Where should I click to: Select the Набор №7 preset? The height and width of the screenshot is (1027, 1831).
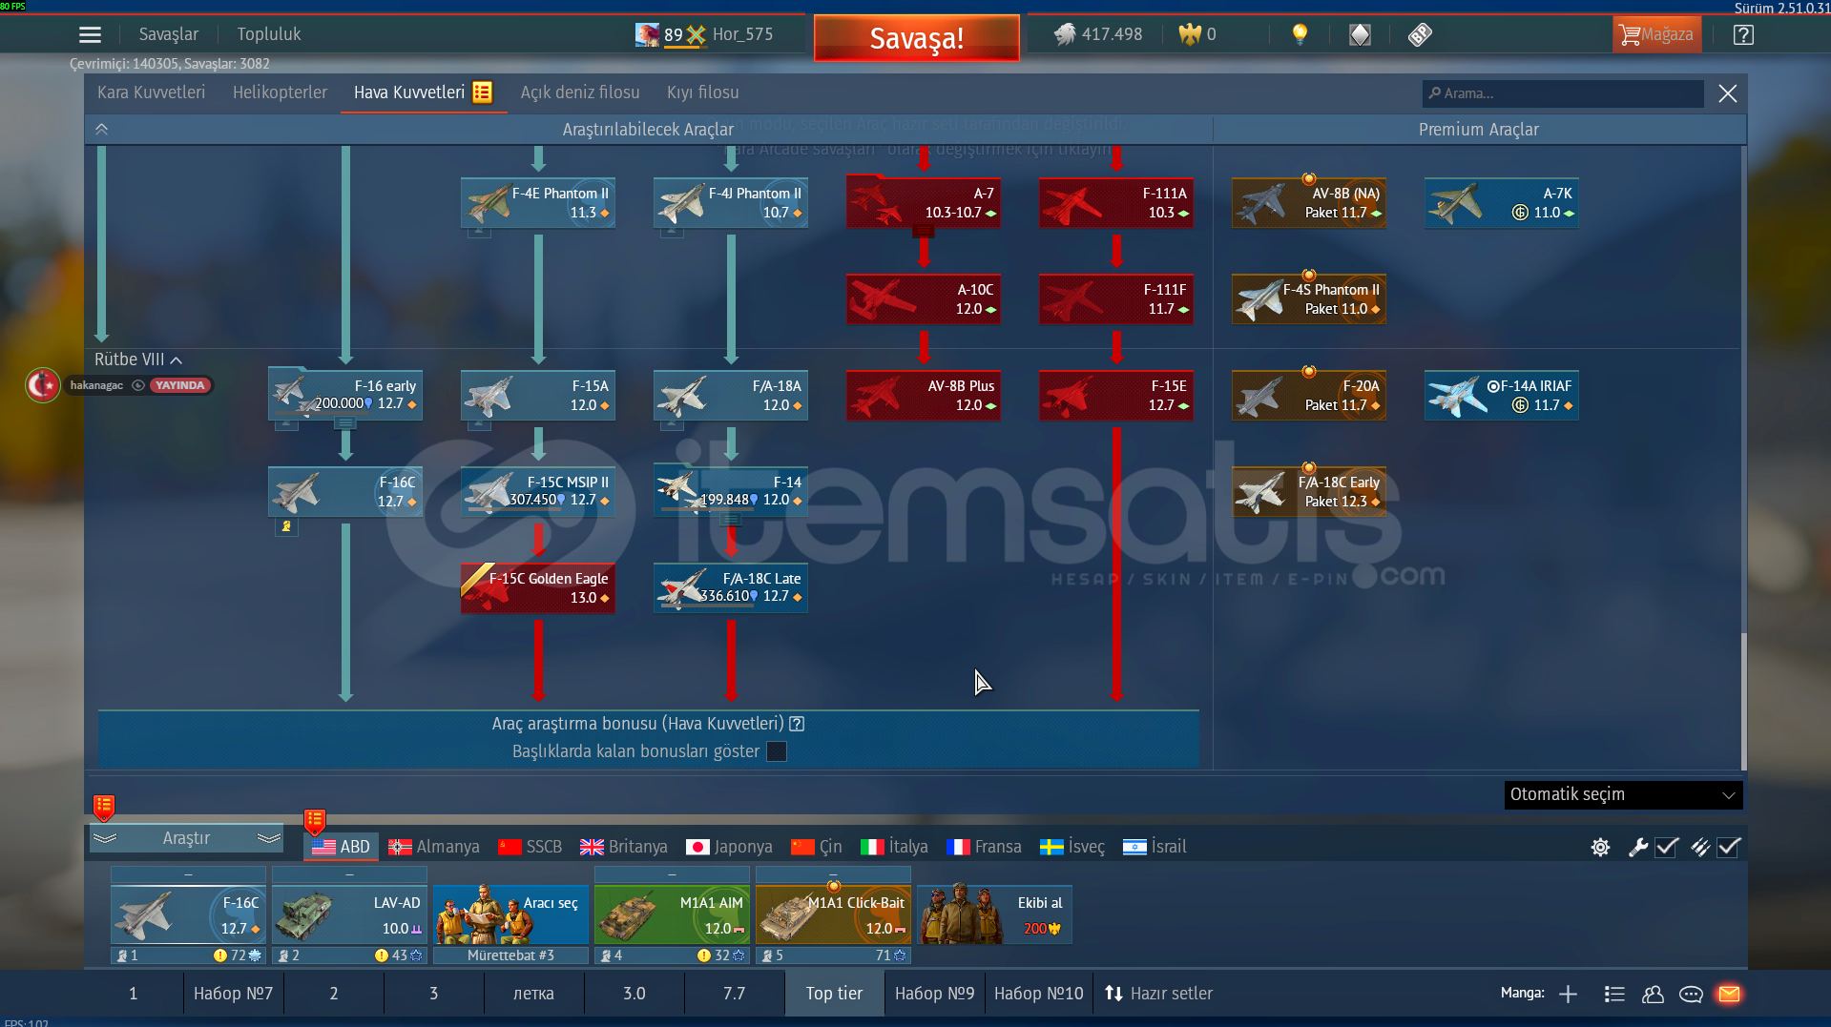click(234, 994)
